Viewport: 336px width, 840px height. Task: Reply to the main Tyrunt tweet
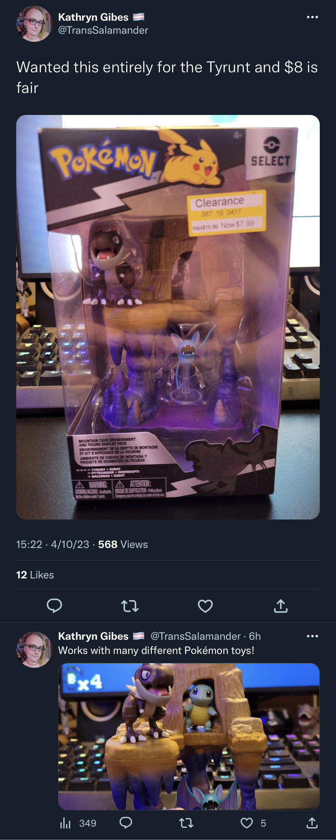pyautogui.click(x=54, y=606)
